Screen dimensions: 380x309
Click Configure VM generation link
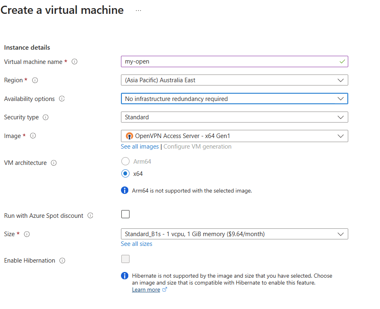pyautogui.click(x=197, y=147)
